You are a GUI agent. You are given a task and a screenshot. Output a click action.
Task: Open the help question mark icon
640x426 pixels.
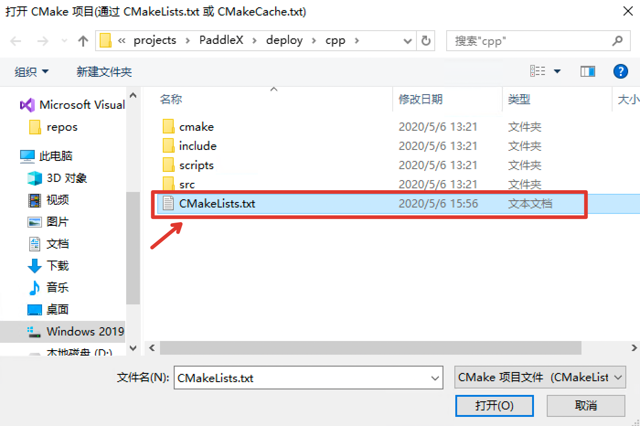click(x=620, y=71)
